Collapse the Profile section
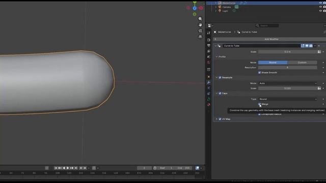The height and width of the screenshot is (183, 326). click(216, 56)
